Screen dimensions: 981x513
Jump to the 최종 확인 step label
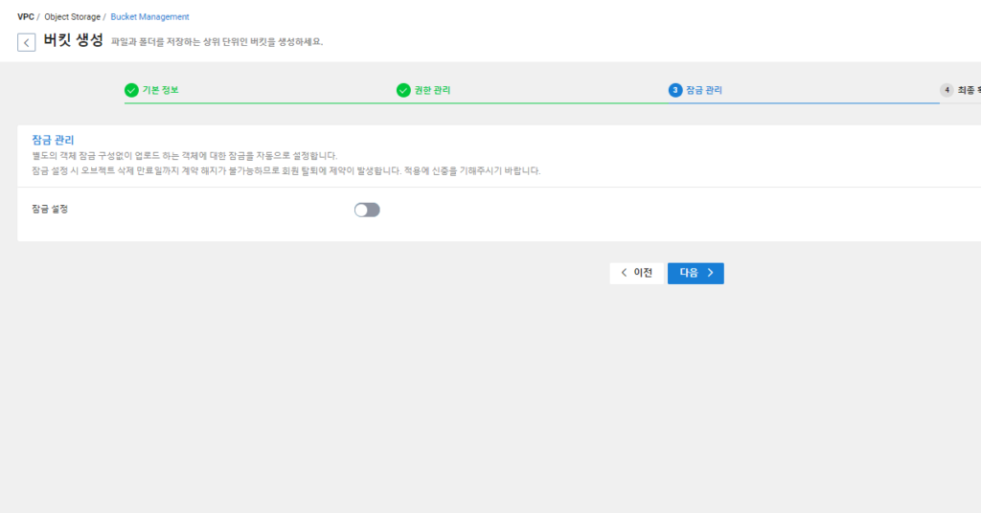968,90
